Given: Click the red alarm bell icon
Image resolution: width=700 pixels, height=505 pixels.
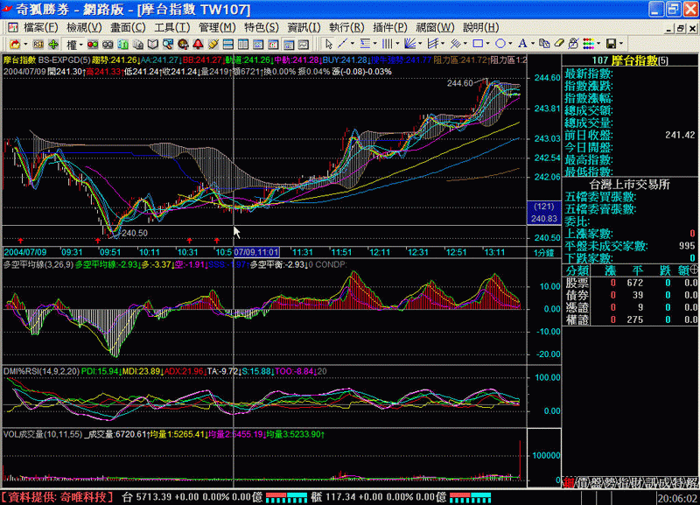Looking at the screenshot, I should [x=198, y=43].
